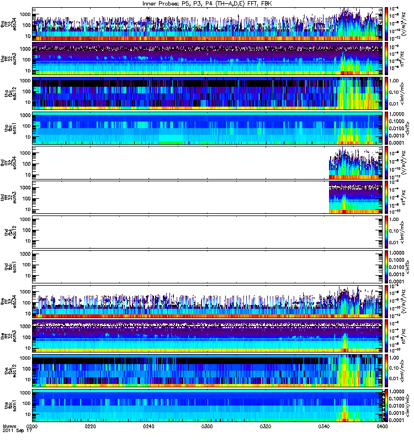Click the tha fff 32 scm3 panel label
Screen dimensions: 414x442
point(9,59)
